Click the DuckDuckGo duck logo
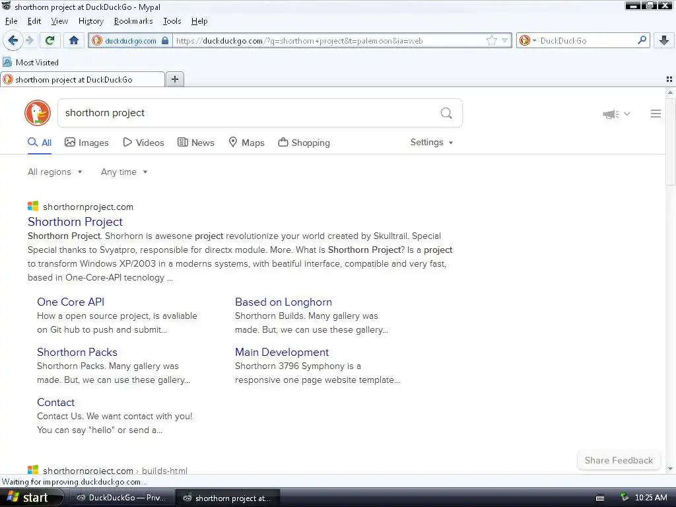 click(x=38, y=113)
